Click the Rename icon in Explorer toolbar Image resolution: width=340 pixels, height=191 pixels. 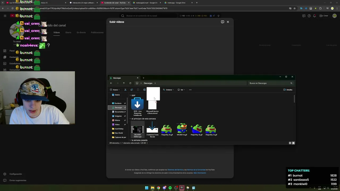point(144,90)
